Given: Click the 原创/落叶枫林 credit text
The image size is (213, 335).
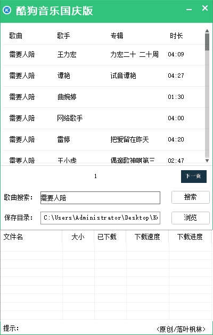Looking at the screenshot, I should click(181, 329).
